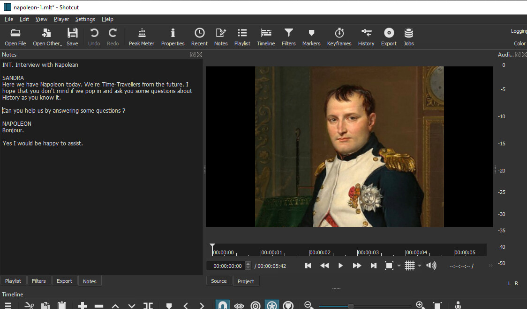Open the Properties panel
The width and height of the screenshot is (527, 309).
pos(173,37)
